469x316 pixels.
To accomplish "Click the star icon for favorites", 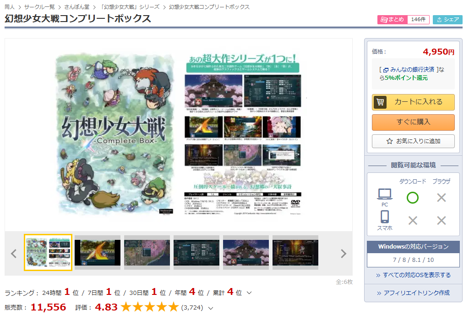I will [x=390, y=141].
